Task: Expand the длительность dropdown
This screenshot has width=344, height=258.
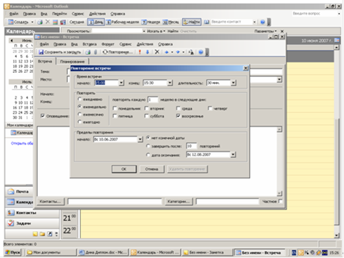Action: [233, 83]
